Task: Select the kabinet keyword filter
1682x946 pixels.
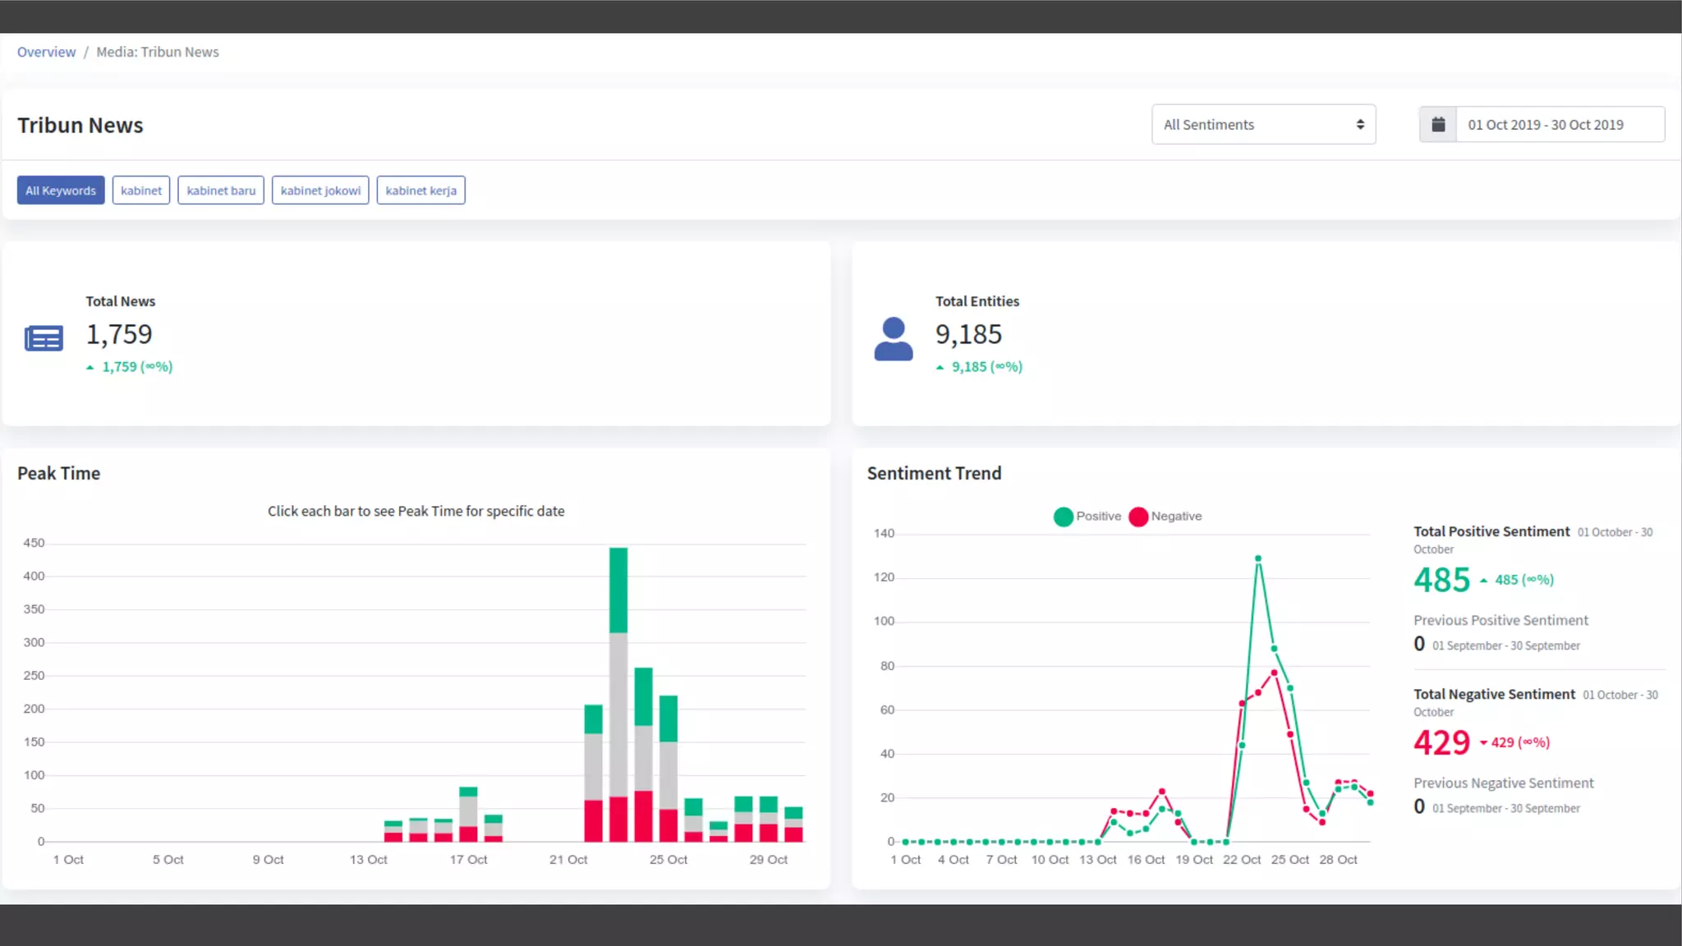Action: point(141,191)
